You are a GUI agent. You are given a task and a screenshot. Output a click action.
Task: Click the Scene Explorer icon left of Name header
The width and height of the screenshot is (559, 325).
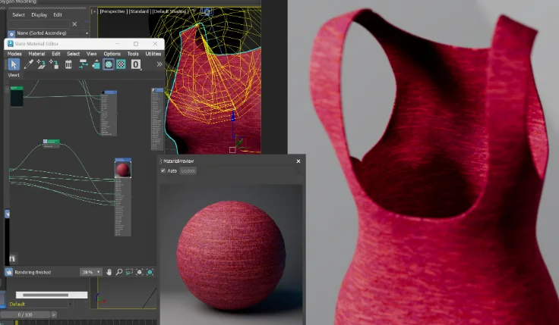(11, 34)
